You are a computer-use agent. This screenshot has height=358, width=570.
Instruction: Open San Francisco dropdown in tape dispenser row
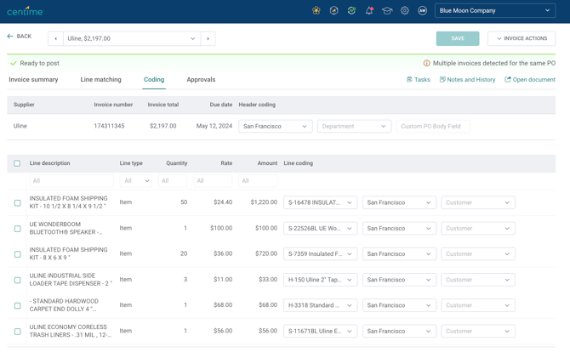coord(399,280)
